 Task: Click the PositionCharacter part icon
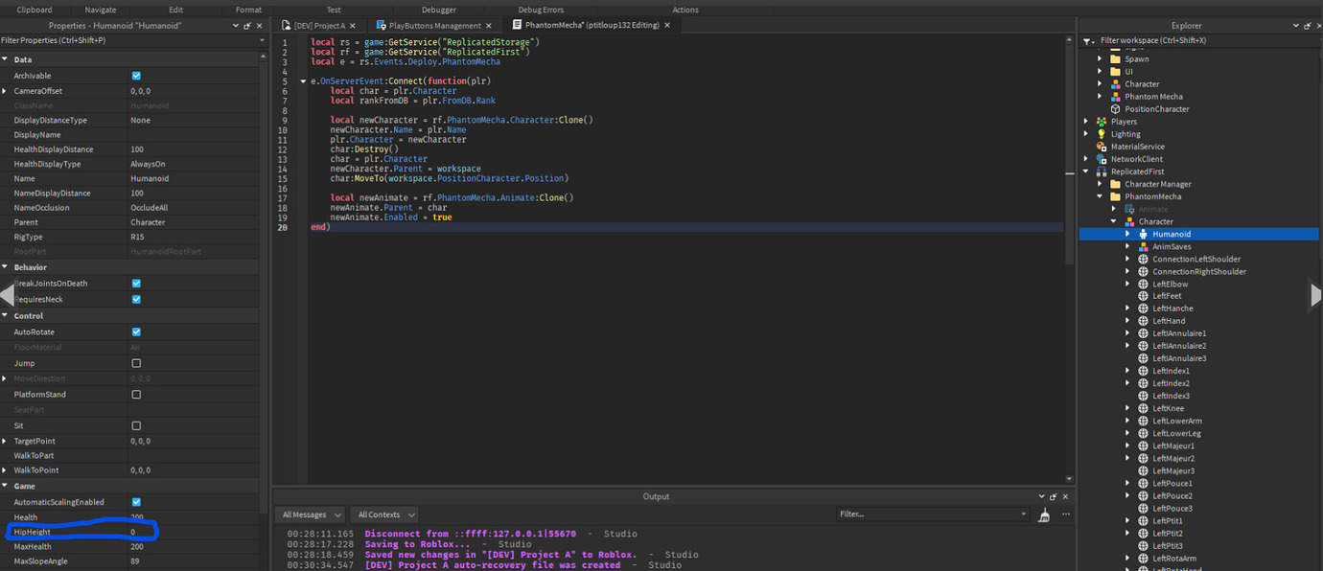click(x=1115, y=109)
